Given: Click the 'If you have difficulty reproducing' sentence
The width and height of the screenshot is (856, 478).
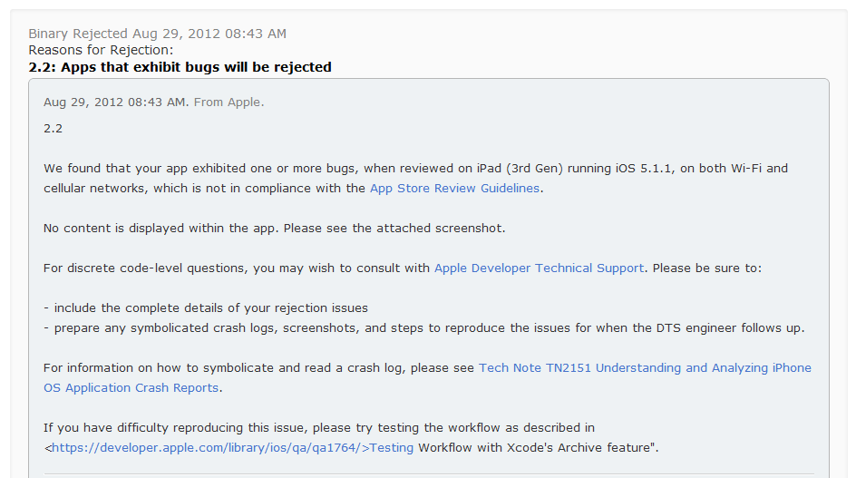Looking at the screenshot, I should [319, 428].
